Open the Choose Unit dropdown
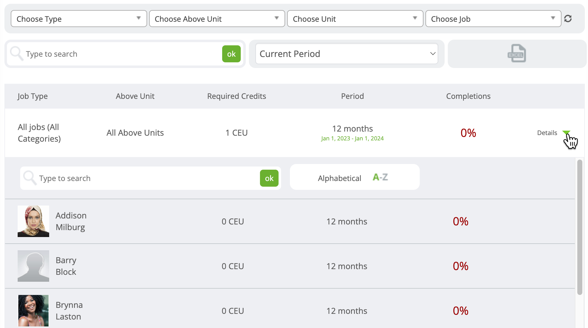Viewport: 588px width, 328px height. pos(355,19)
